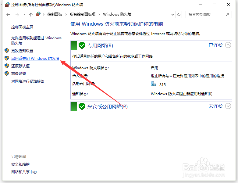Select 所有控制面板项 breadcrumb

(82, 14)
